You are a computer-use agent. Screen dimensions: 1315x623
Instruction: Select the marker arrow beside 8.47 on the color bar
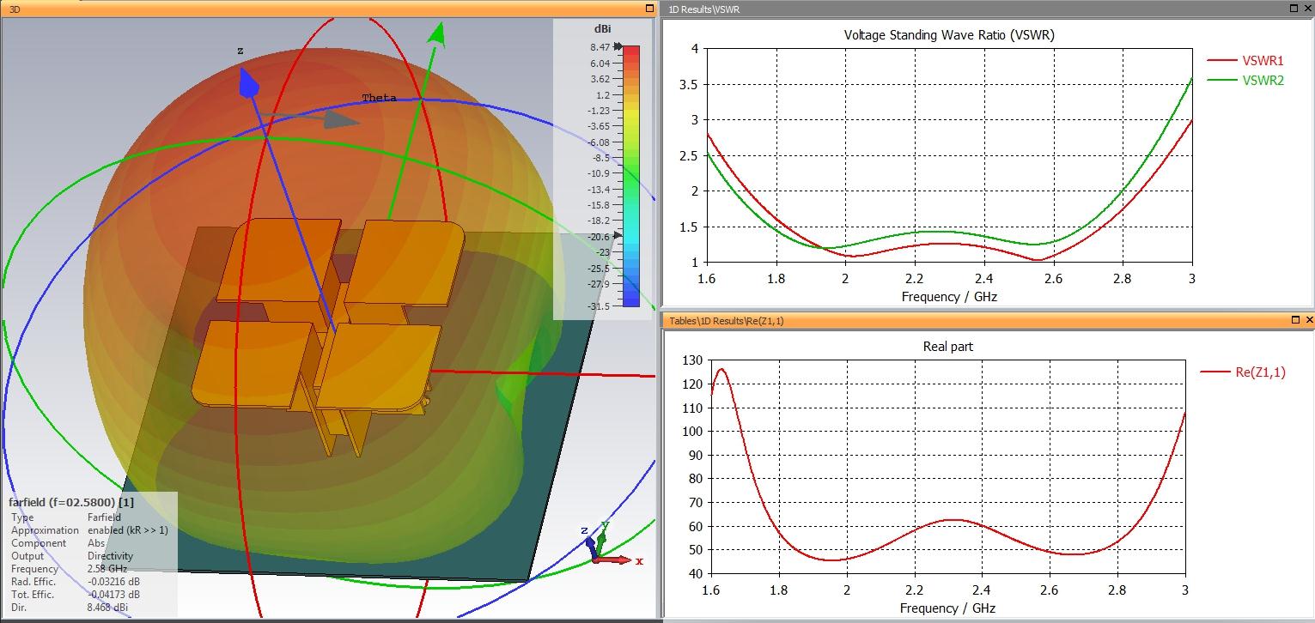pos(618,47)
